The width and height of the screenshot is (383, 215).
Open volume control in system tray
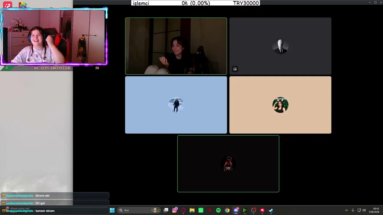coord(364,210)
